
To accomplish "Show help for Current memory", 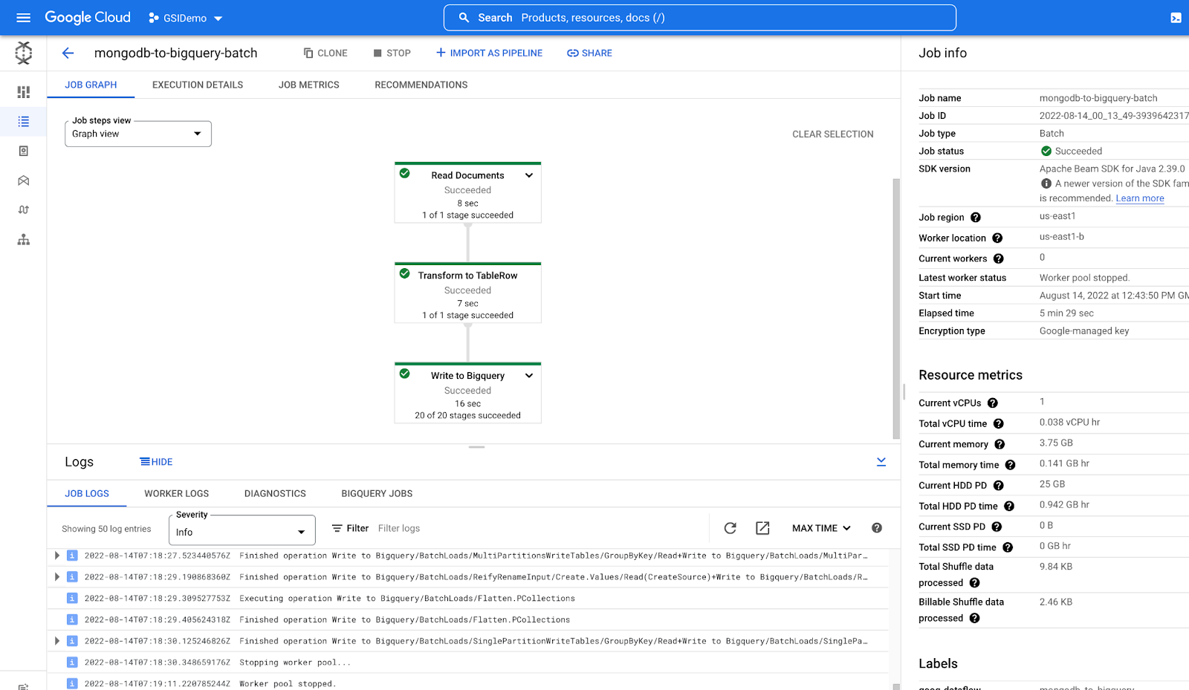I will [x=1000, y=444].
